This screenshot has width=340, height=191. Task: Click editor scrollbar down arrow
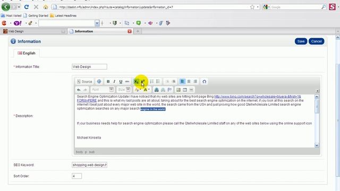tap(317, 145)
